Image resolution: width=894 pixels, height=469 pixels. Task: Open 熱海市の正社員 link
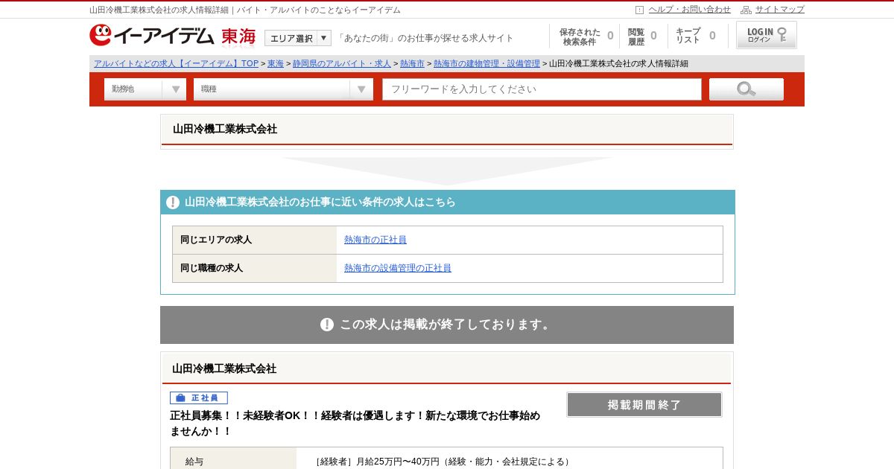point(375,240)
